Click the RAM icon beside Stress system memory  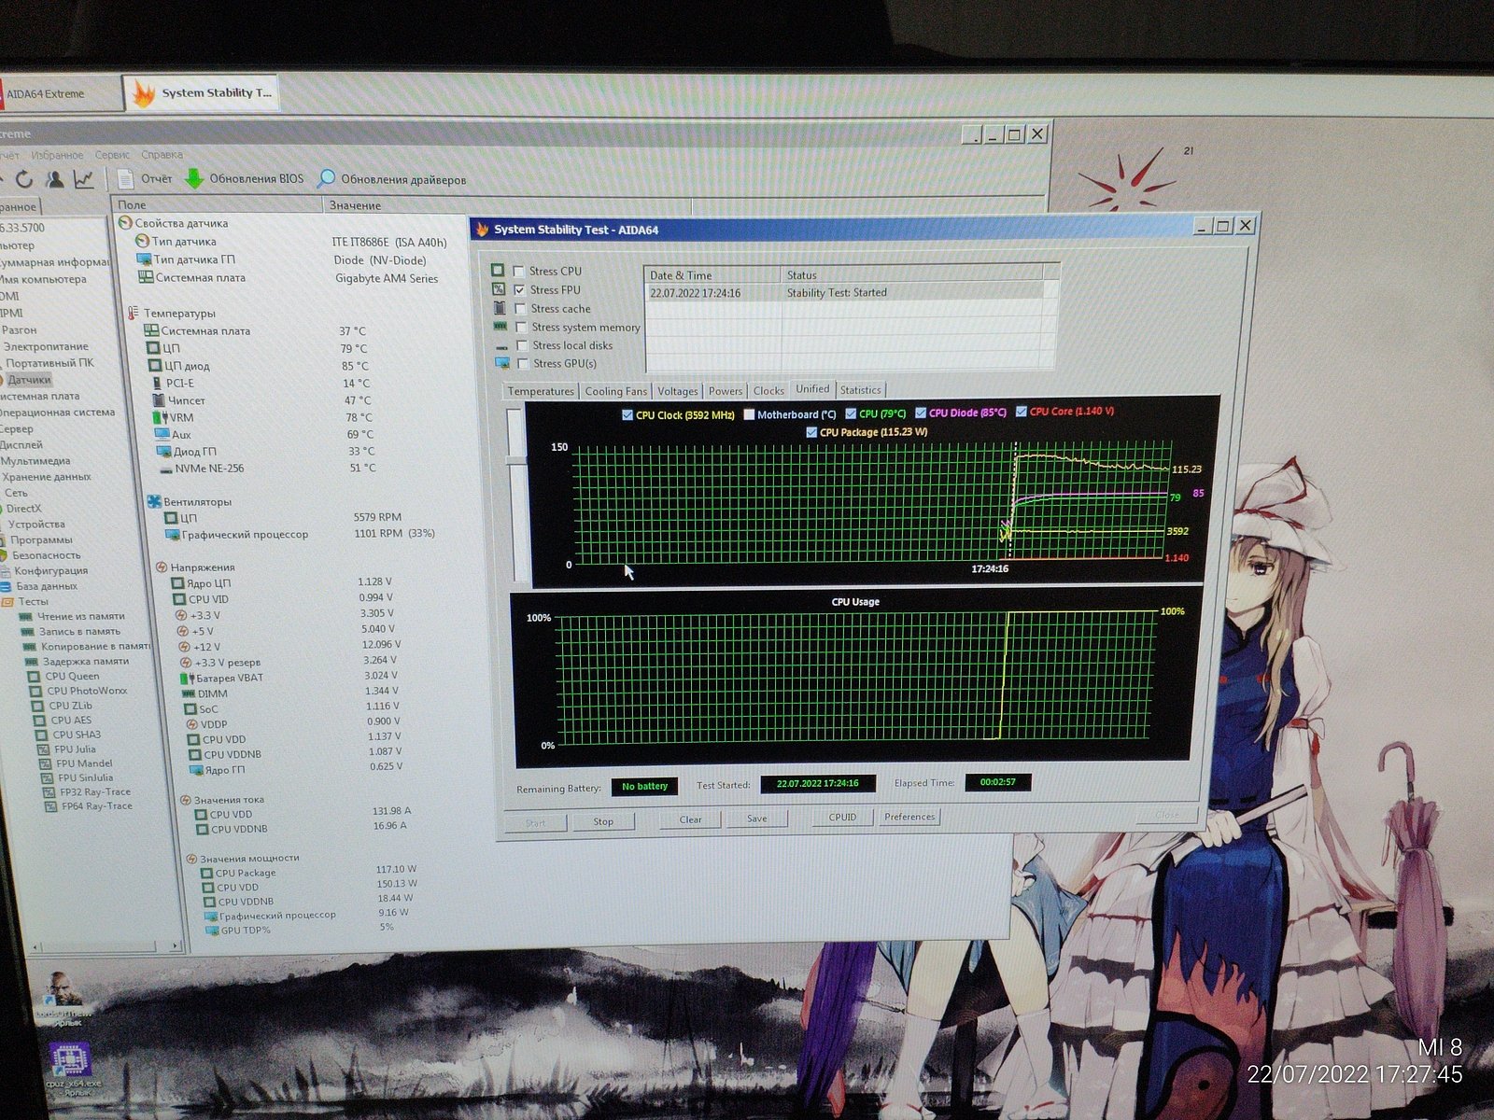[500, 327]
